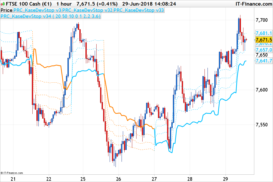Click the 7,550 price axis label

pyautogui.click(x=262, y=125)
